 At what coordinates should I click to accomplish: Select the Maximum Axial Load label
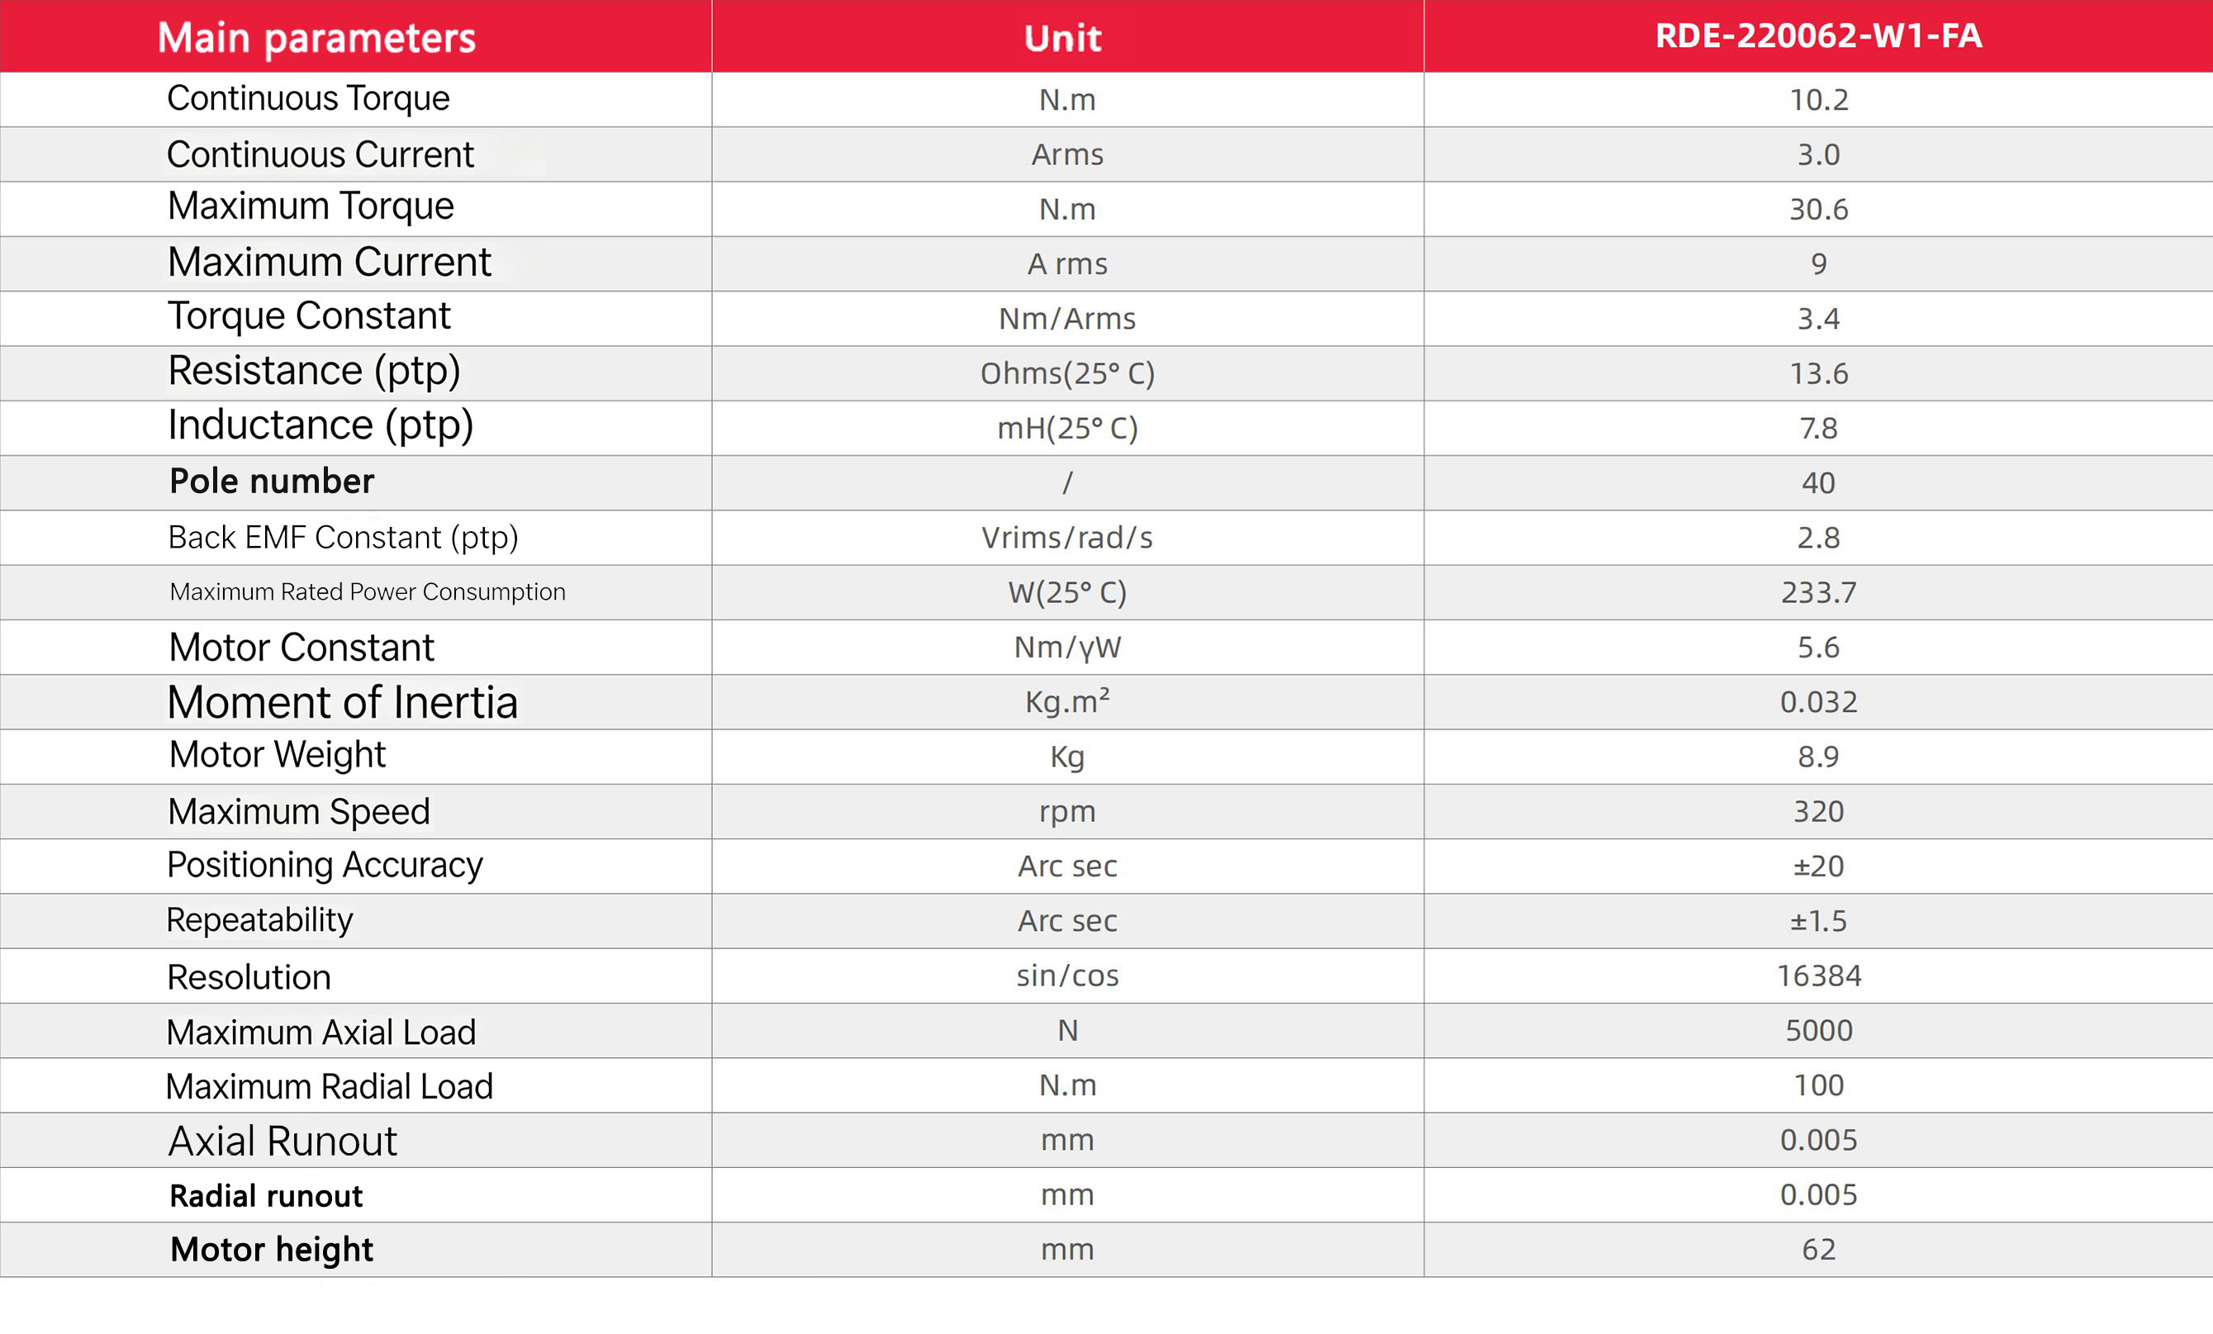pyautogui.click(x=321, y=1033)
